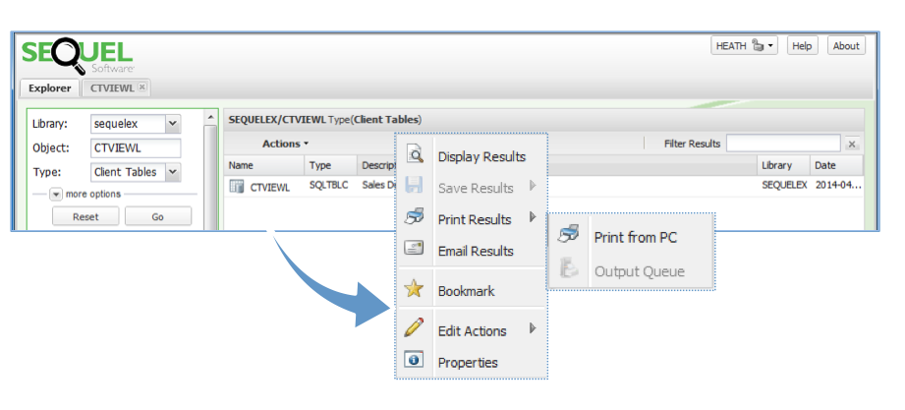Open the Type combo box arrow
905x410 pixels.
click(173, 172)
